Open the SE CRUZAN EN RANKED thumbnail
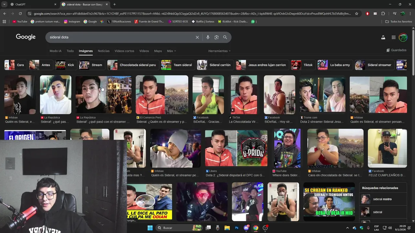 [x=329, y=202]
